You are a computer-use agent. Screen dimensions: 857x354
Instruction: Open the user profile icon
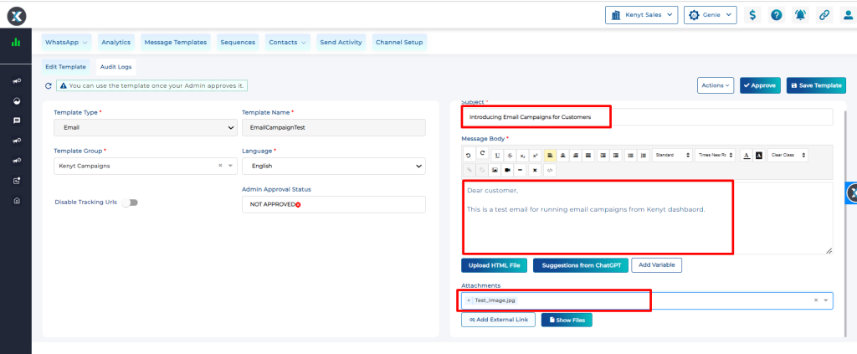pyautogui.click(x=848, y=15)
